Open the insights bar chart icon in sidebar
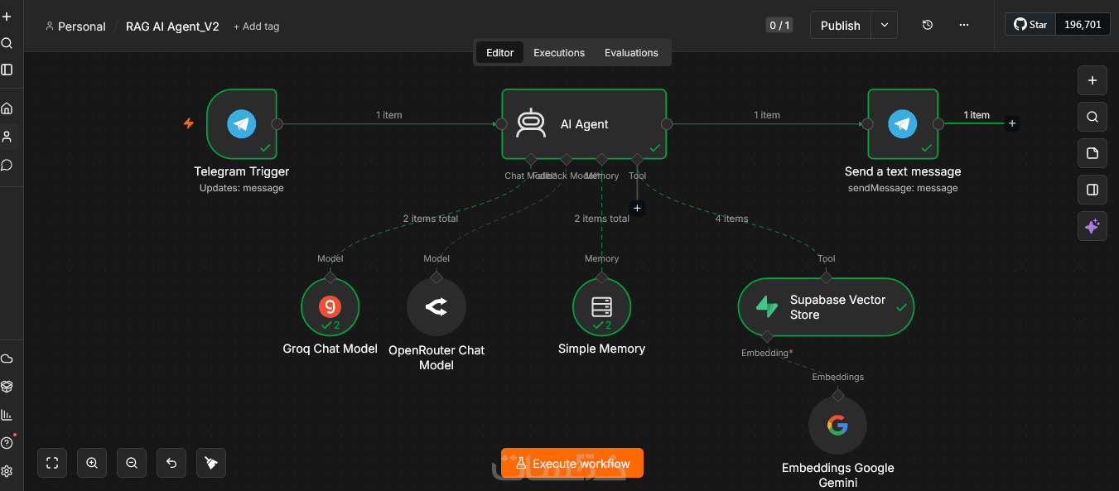 tap(7, 415)
